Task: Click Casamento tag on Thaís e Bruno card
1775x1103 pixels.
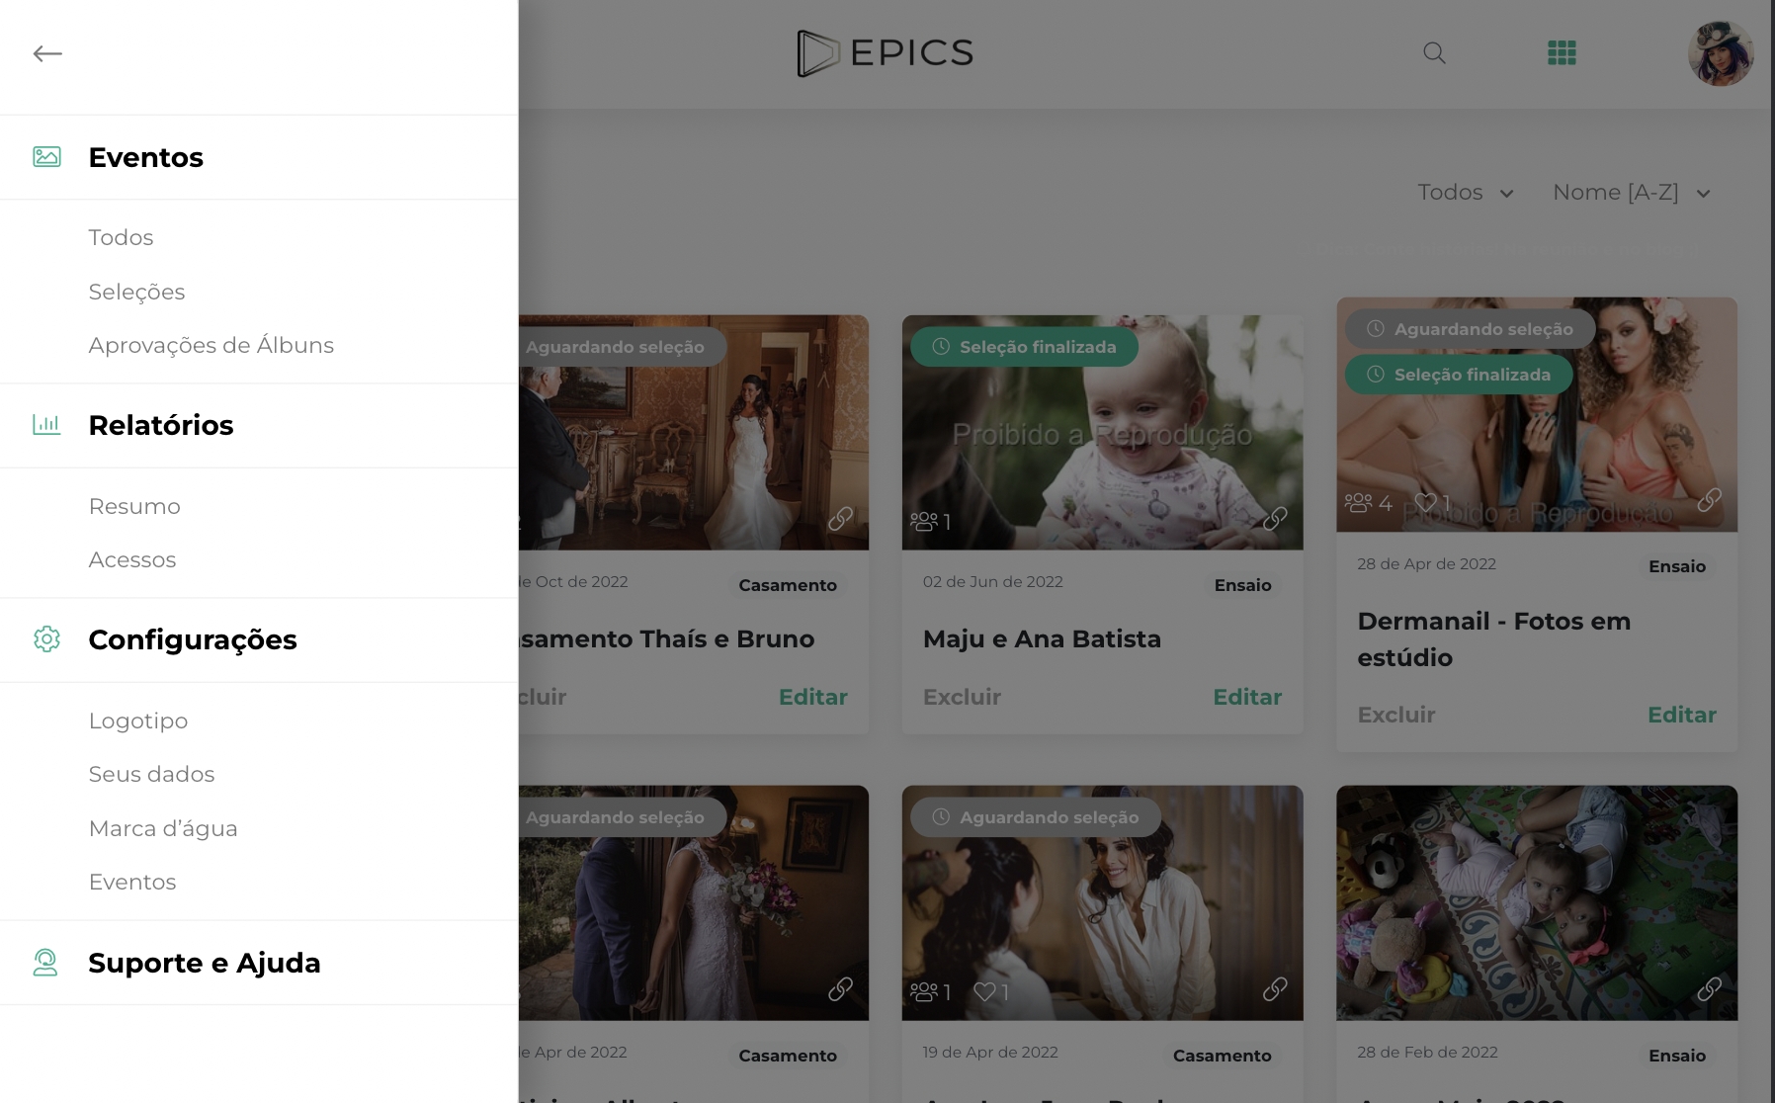Action: (788, 585)
